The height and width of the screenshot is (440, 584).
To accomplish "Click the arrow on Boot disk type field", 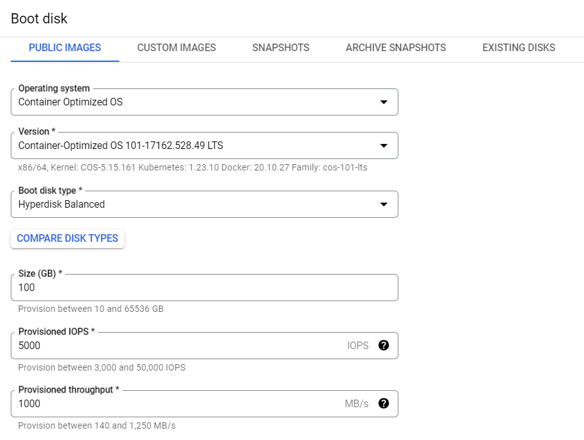I will click(x=383, y=205).
